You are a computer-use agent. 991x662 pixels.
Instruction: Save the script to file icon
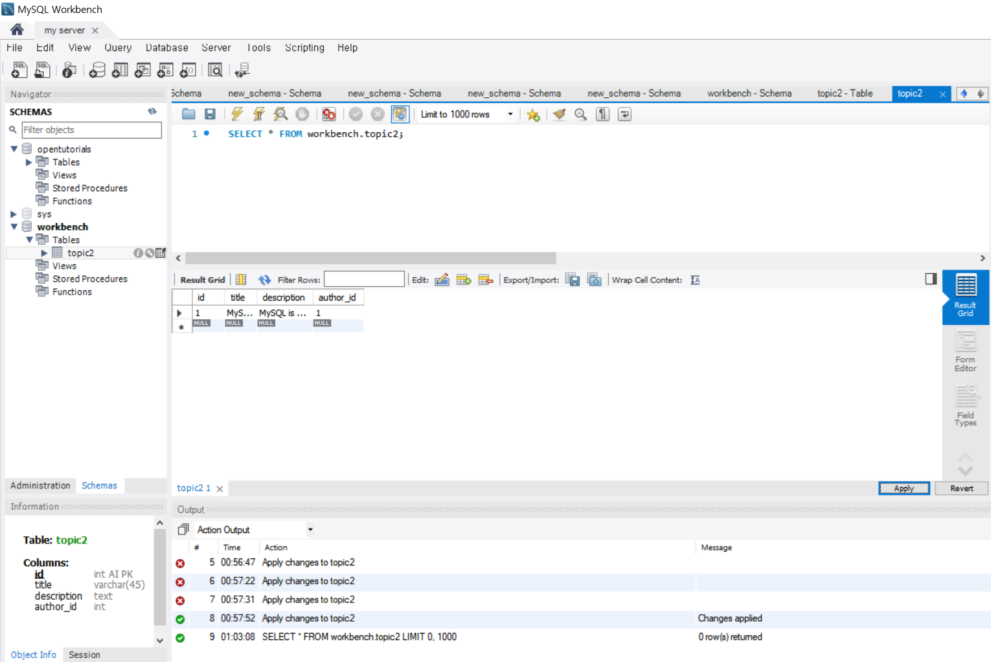pyautogui.click(x=210, y=114)
